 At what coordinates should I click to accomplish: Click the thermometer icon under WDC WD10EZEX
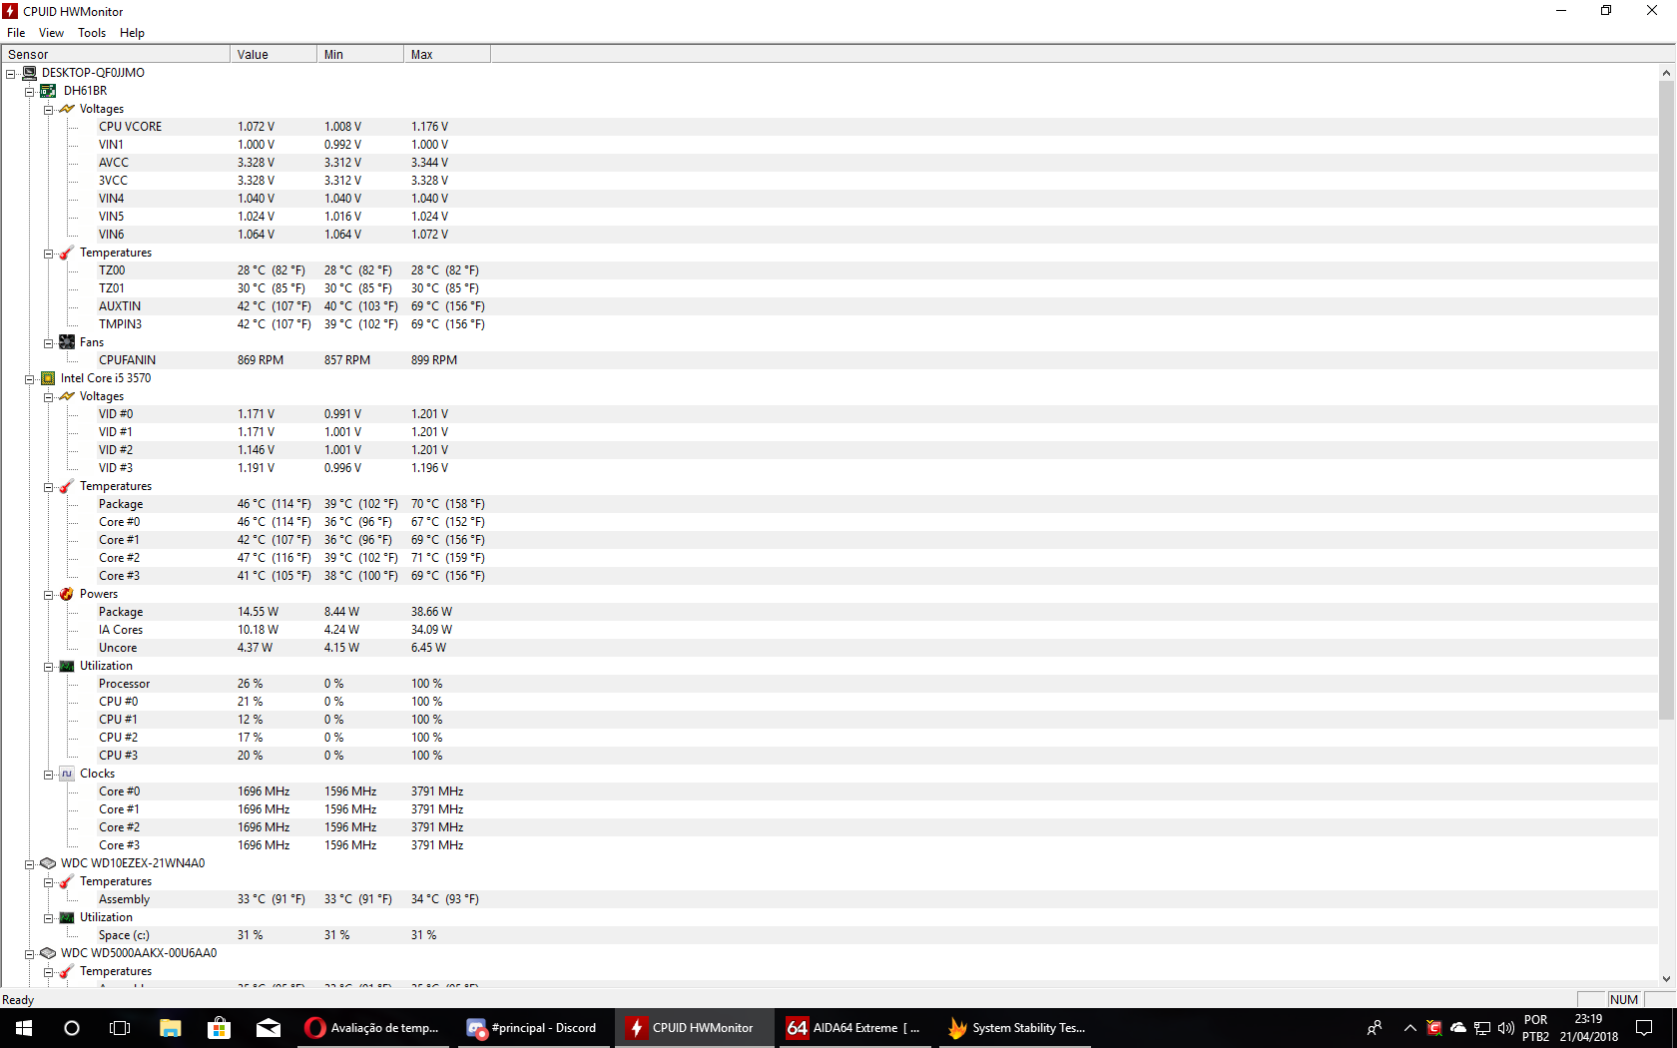click(x=67, y=881)
